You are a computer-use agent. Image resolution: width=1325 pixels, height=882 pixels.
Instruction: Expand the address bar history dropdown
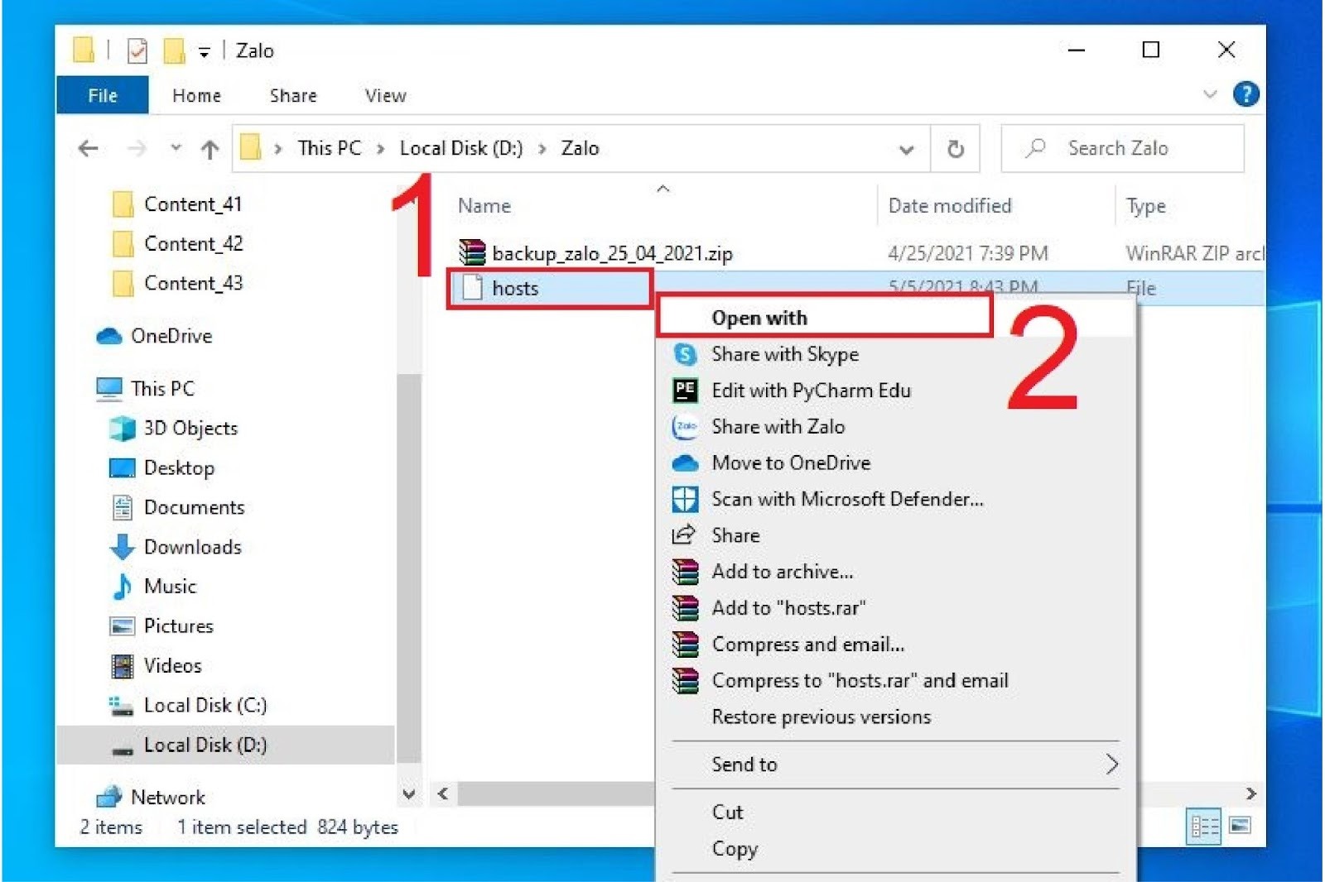pos(907,150)
